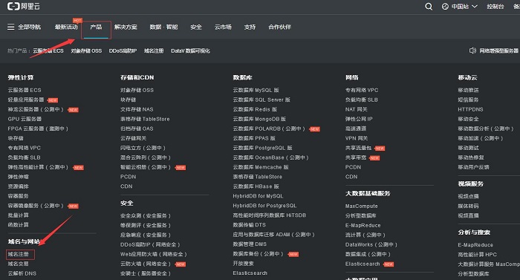Open 视频点播 link
The width and height of the screenshot is (520, 280).
(468, 196)
